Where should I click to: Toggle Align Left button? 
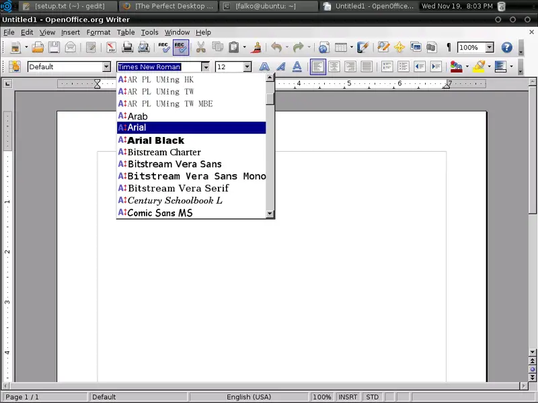tap(317, 66)
